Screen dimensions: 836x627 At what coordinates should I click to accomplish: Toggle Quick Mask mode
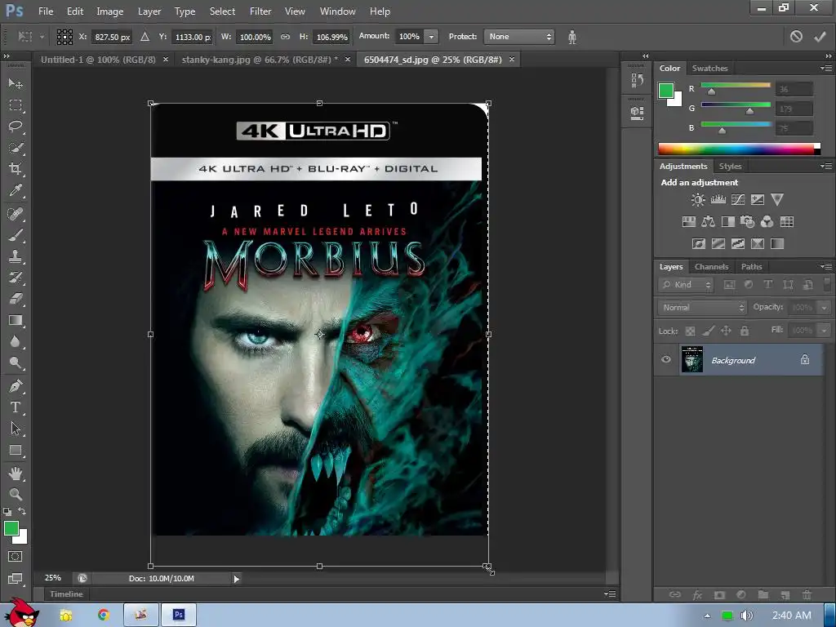(x=16, y=557)
